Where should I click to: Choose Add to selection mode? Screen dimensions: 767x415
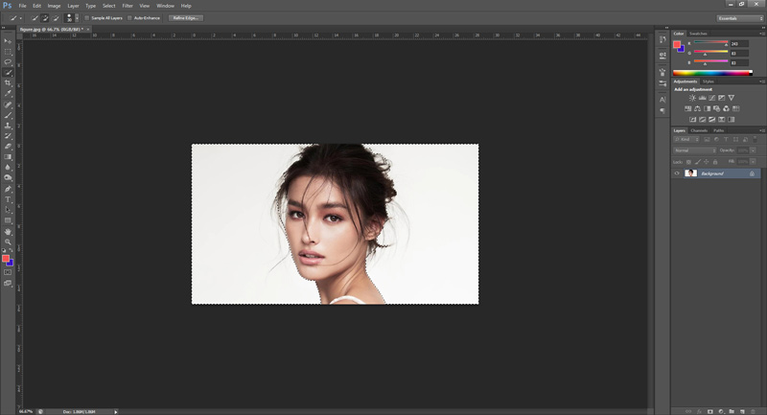[45, 18]
